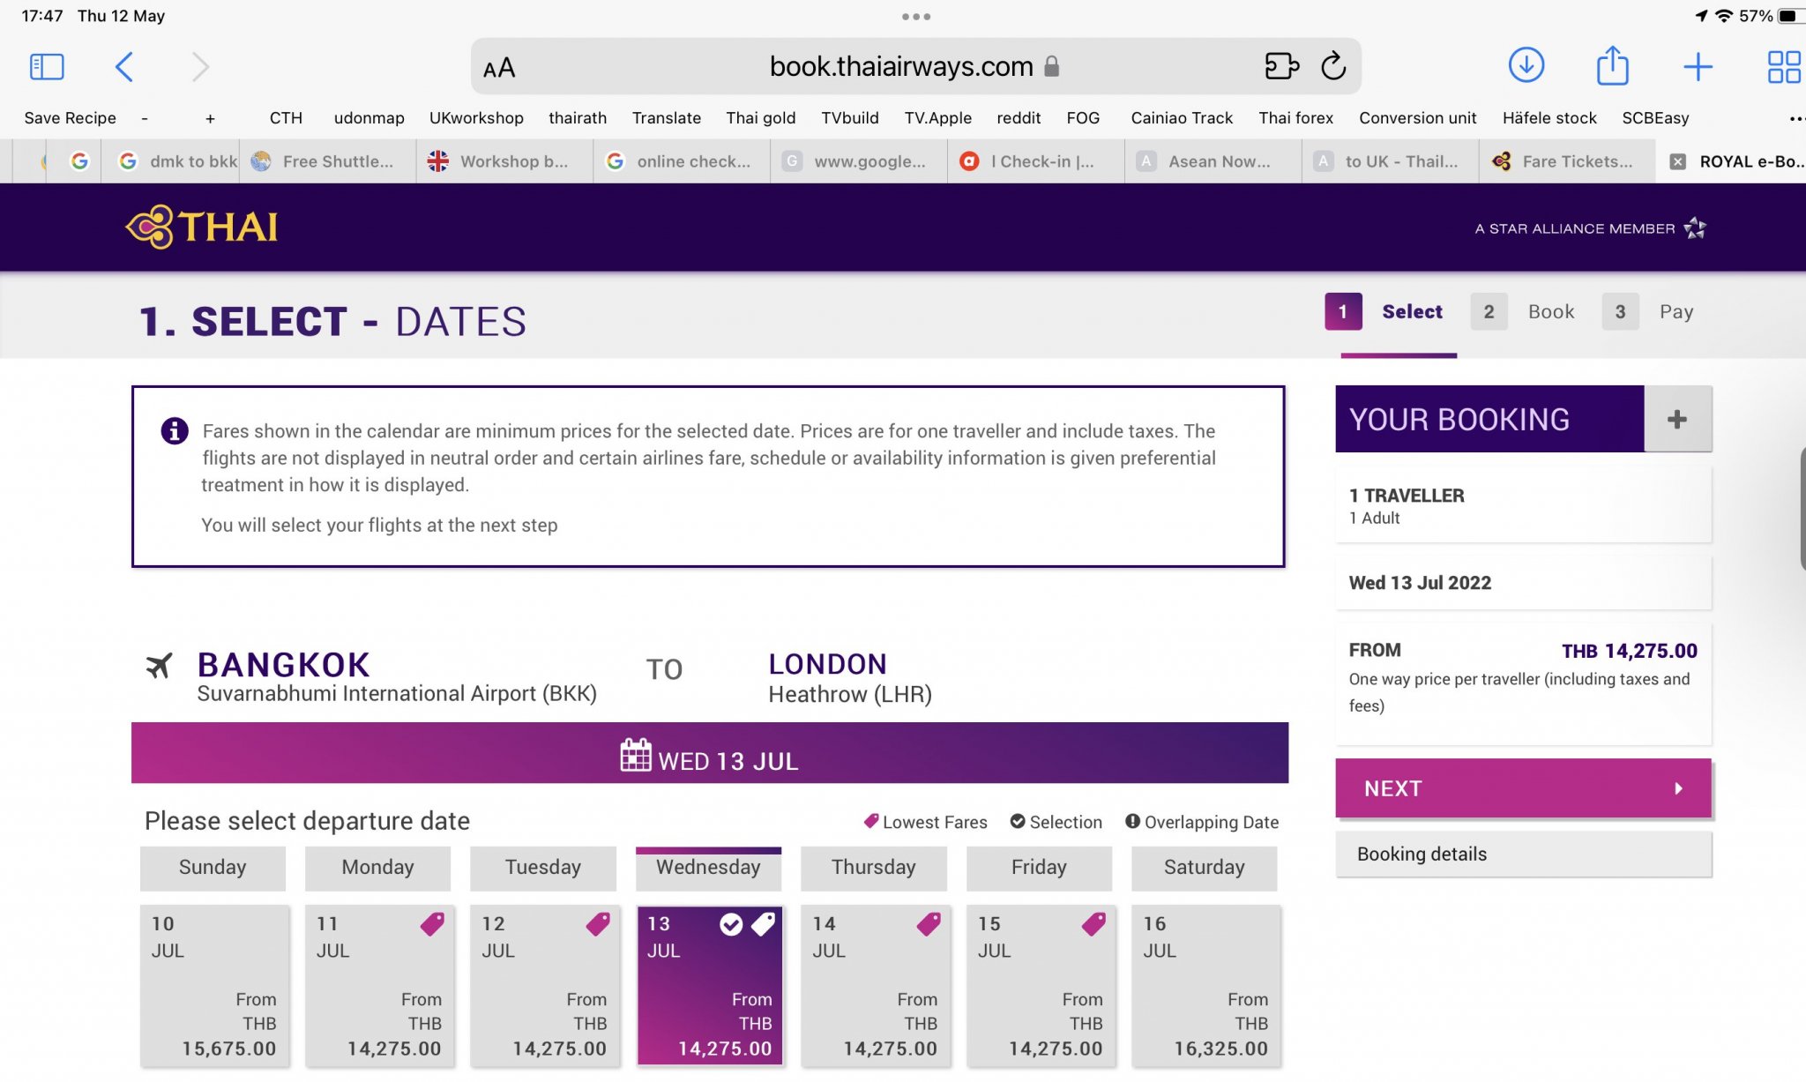Open calendar icon beside WED 13 JUL
This screenshot has height=1082, width=1806.
[x=635, y=755]
